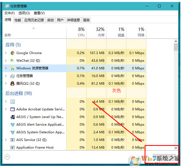Open the 文件(F) menu
Image resolution: width=182 pixels, height=168 pixels.
[x=10, y=13]
